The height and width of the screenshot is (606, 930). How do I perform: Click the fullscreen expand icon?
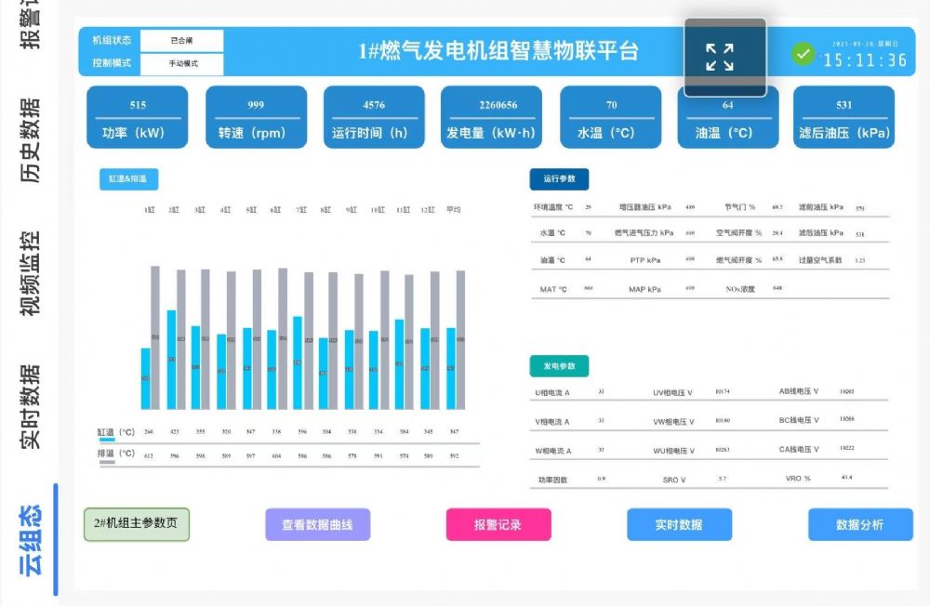(720, 57)
